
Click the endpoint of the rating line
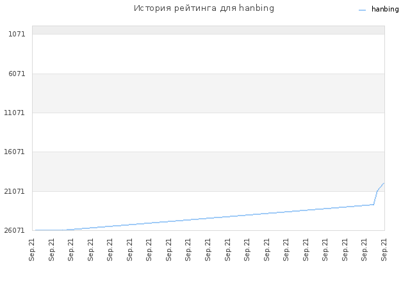(x=384, y=184)
